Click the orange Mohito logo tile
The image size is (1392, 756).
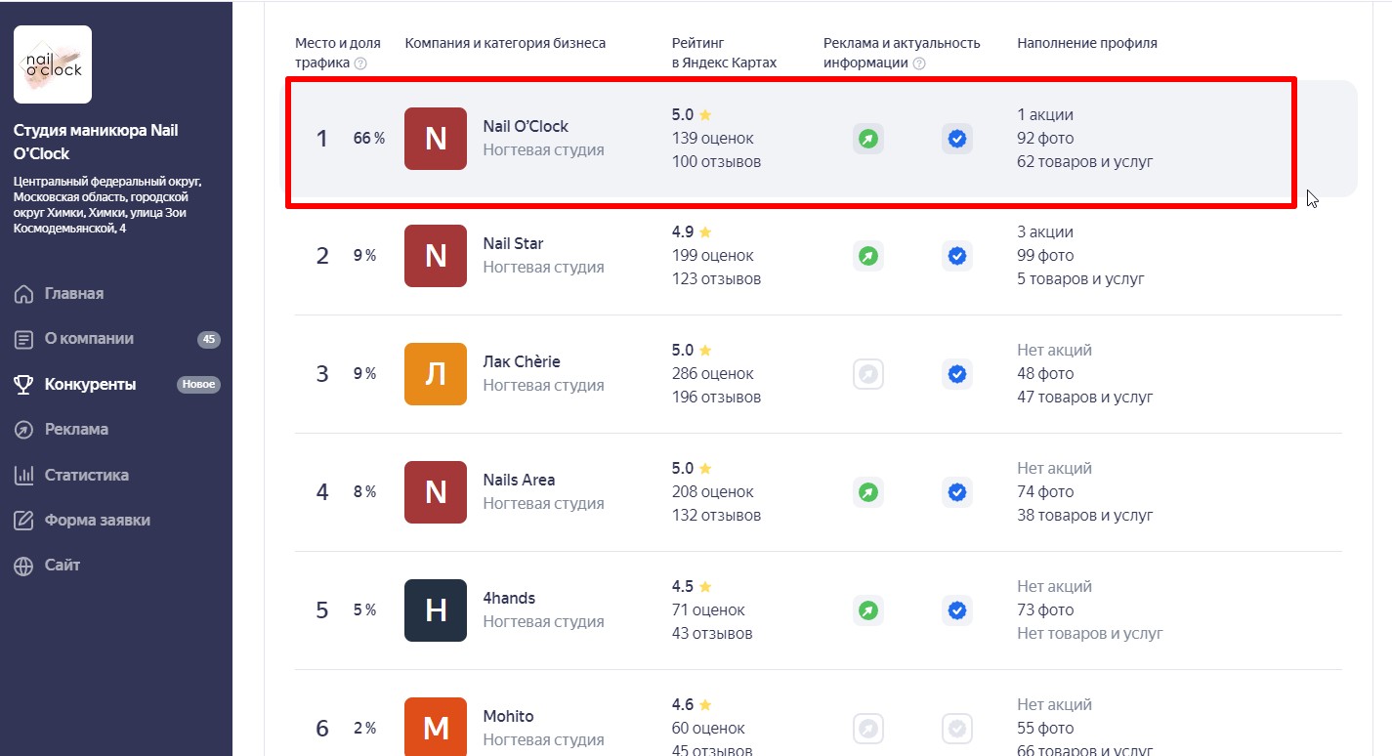pos(436,727)
